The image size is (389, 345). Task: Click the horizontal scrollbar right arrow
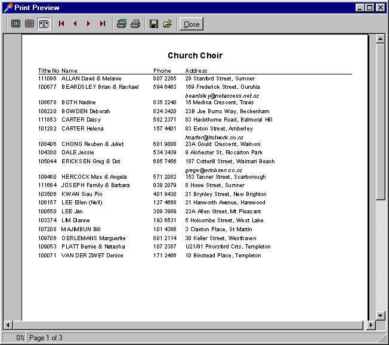pos(371,325)
